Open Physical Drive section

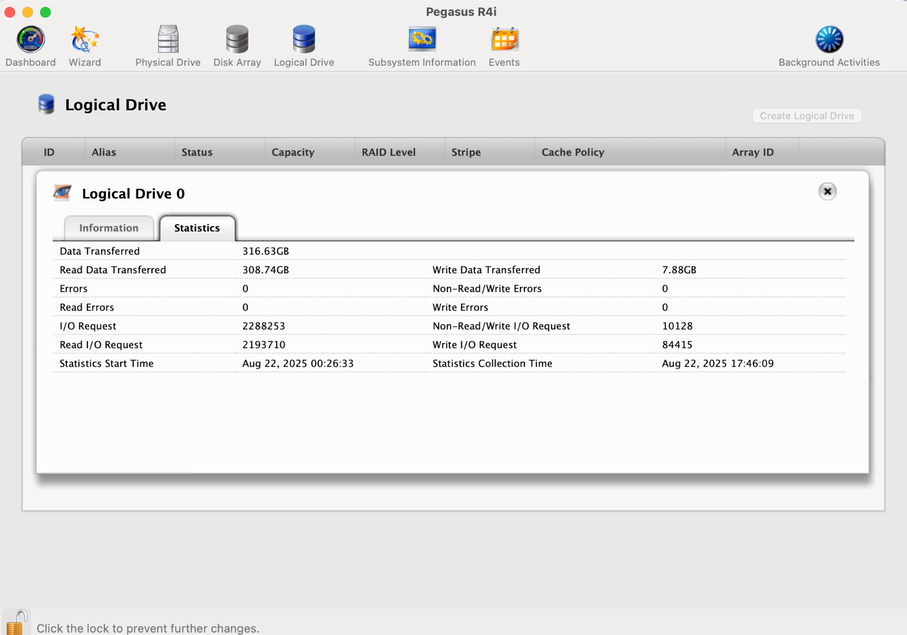tap(168, 46)
